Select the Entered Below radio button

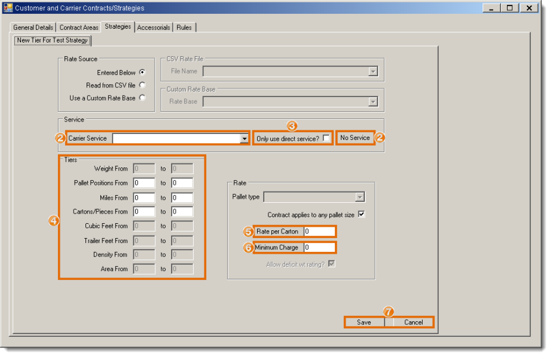(142, 72)
